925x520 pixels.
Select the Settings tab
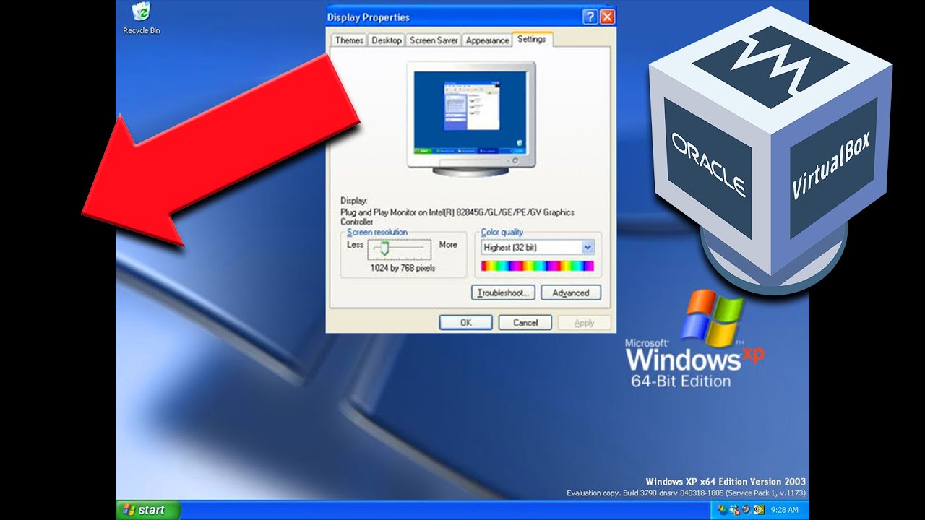(532, 39)
